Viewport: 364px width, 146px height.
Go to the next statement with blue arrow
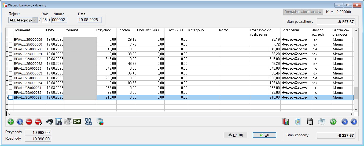pyautogui.click(x=354, y=122)
